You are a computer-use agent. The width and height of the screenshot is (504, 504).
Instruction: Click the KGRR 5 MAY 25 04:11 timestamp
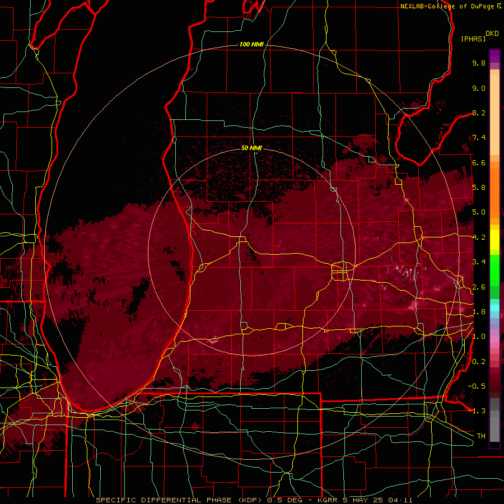(x=365, y=500)
